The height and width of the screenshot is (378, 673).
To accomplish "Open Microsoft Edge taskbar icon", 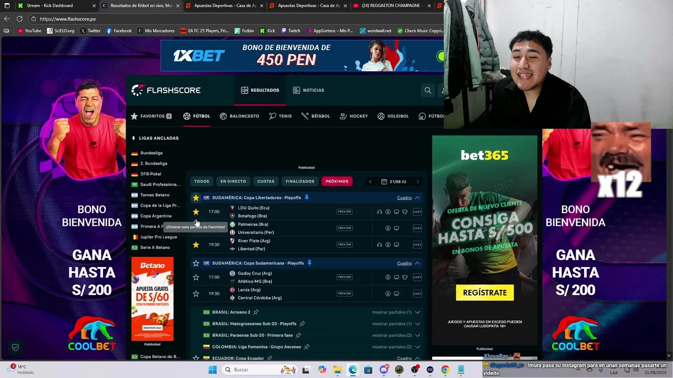I will [352, 370].
